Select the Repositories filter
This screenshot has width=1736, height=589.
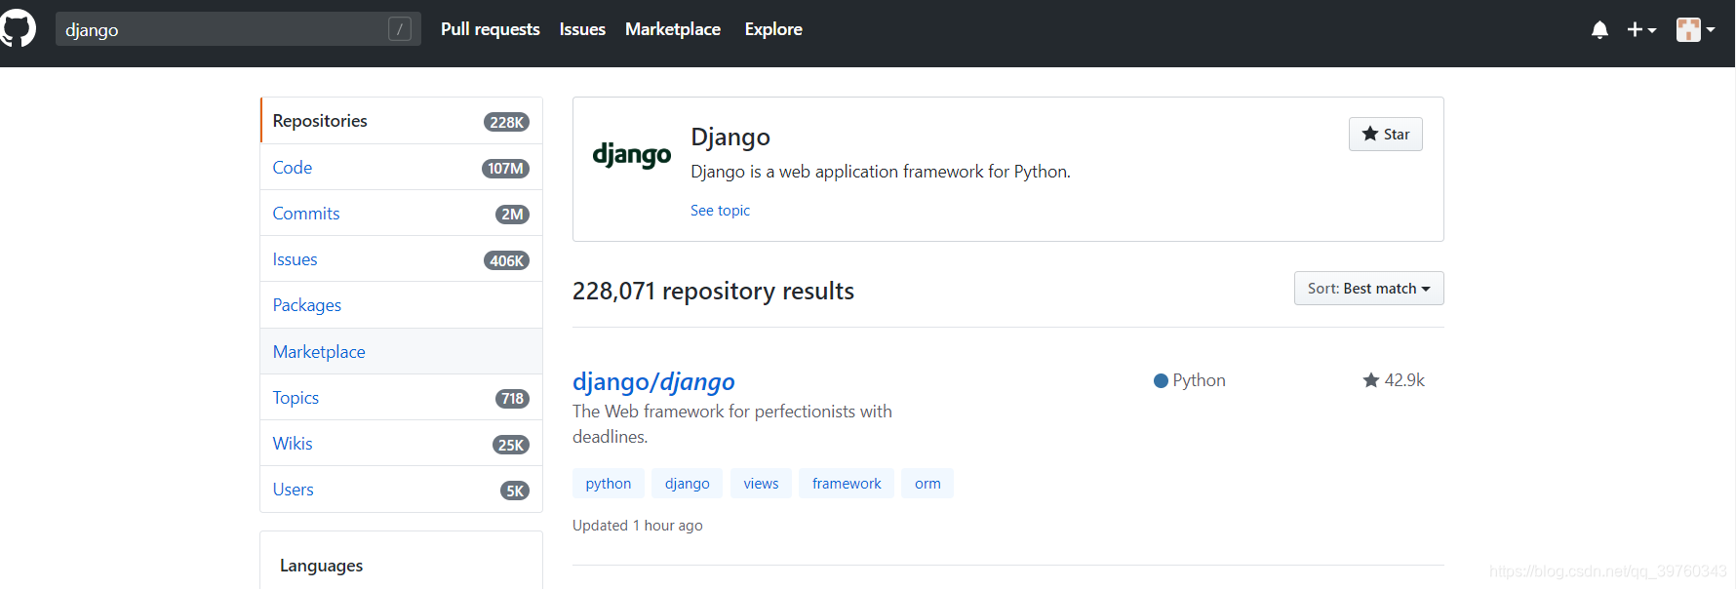tap(401, 121)
